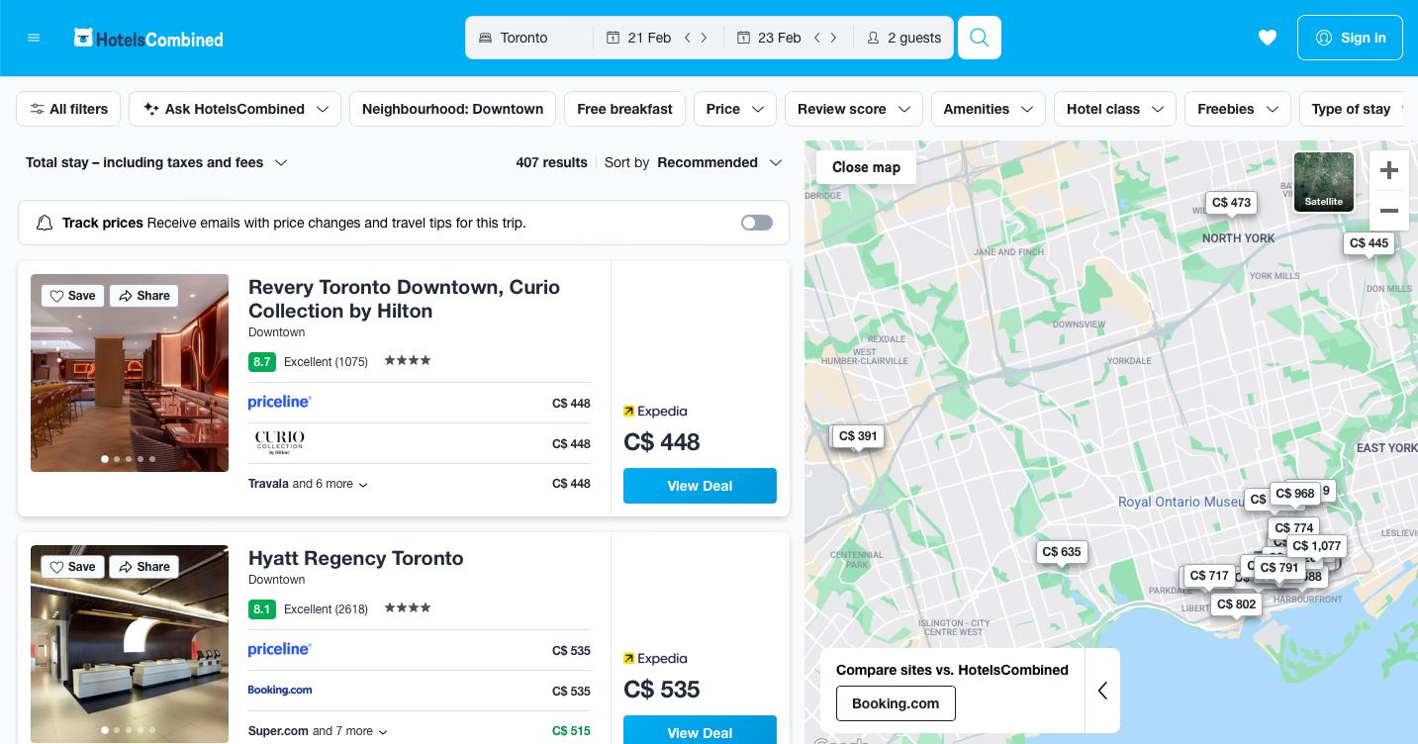The height and width of the screenshot is (744, 1418).
Task: Select Neighbourhood: Downtown filter chip
Action: 452,109
